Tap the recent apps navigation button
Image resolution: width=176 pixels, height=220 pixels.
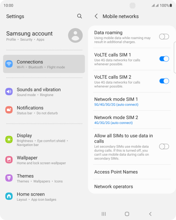(104, 214)
